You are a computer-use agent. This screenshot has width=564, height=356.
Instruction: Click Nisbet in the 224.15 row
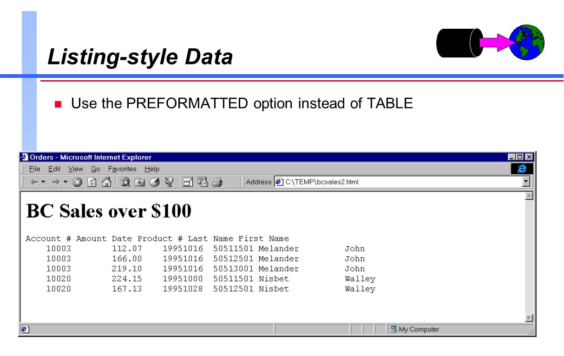(x=274, y=279)
